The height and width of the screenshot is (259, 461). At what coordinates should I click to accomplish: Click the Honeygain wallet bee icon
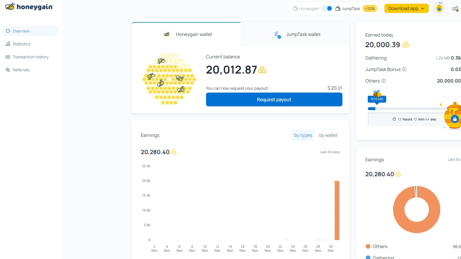click(x=167, y=34)
